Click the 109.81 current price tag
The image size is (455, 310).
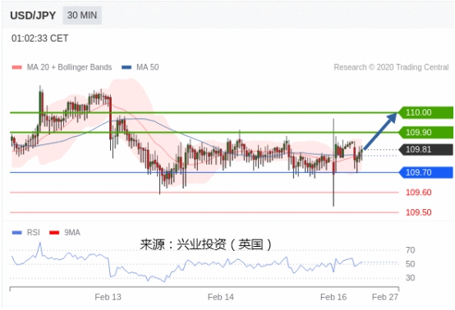click(x=426, y=149)
